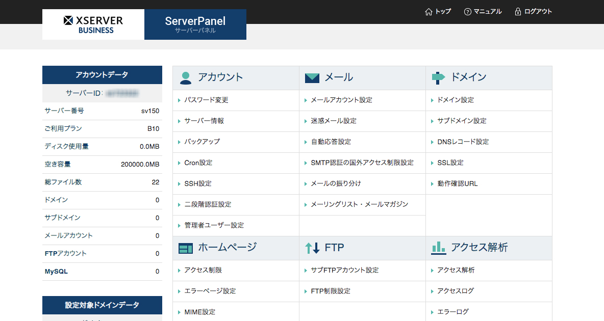Click the envelope icon beside メール heading
The image size is (604, 321).
(x=312, y=78)
